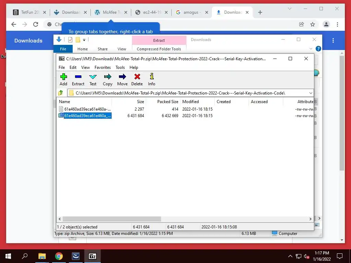The width and height of the screenshot is (351, 263).
Task: Select the 2 297 byte text file row
Action: point(185,109)
